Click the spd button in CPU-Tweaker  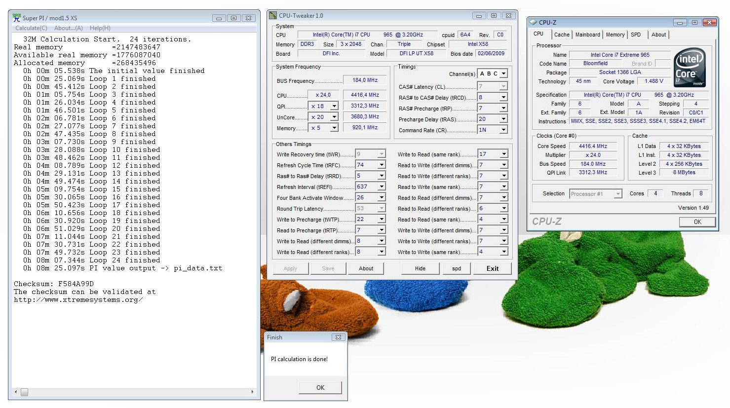pyautogui.click(x=457, y=268)
